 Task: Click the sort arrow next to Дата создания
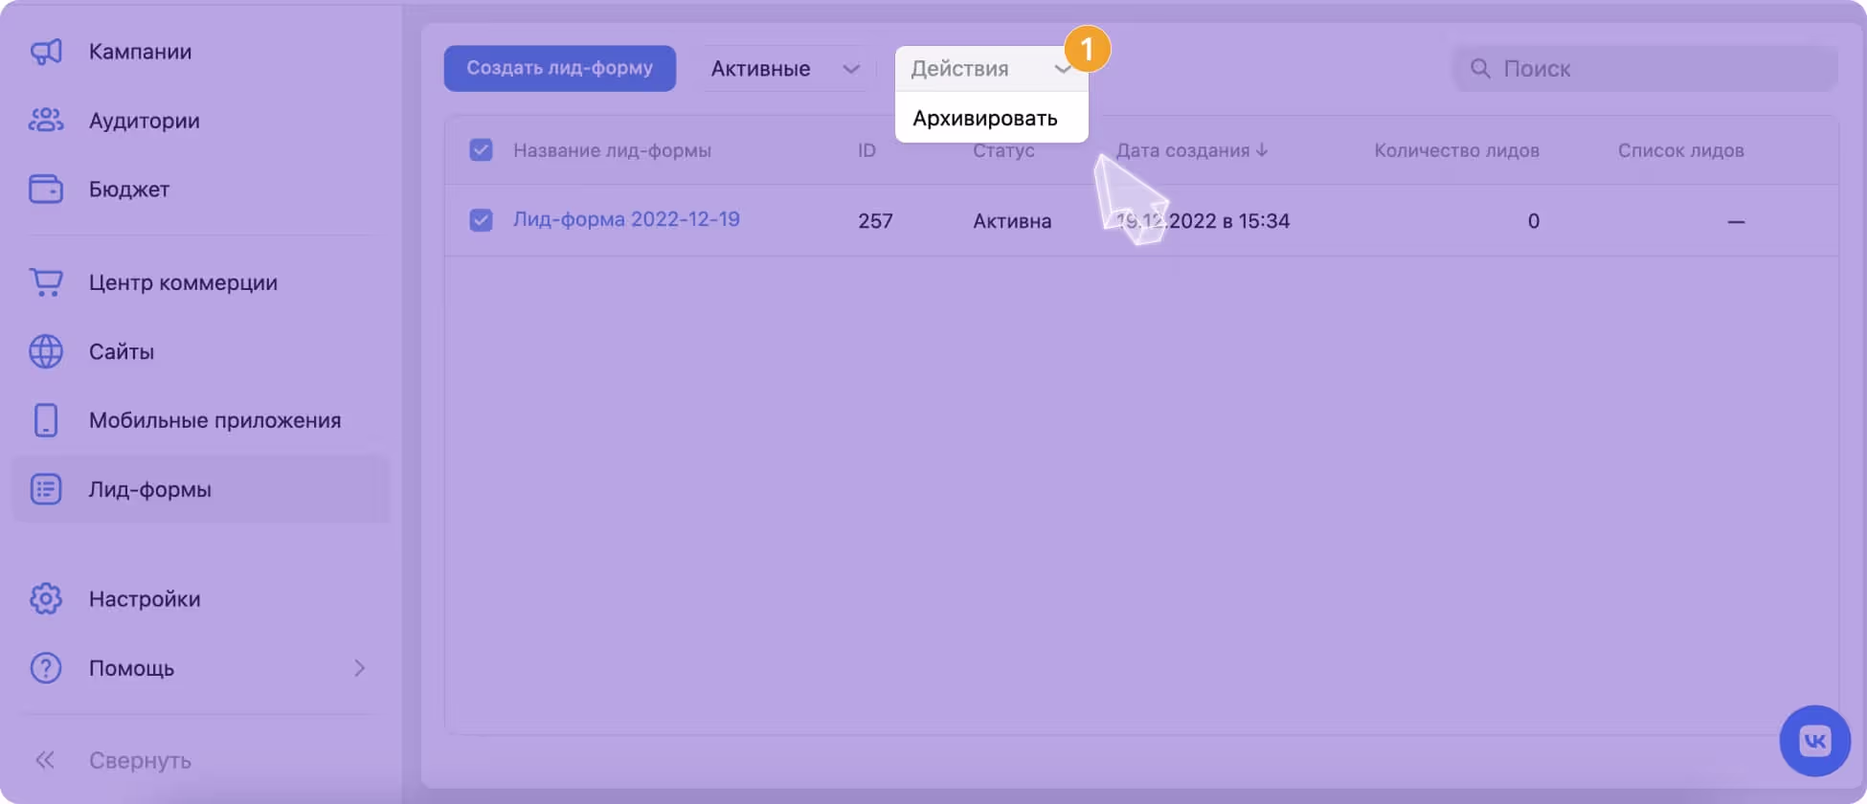point(1262,150)
